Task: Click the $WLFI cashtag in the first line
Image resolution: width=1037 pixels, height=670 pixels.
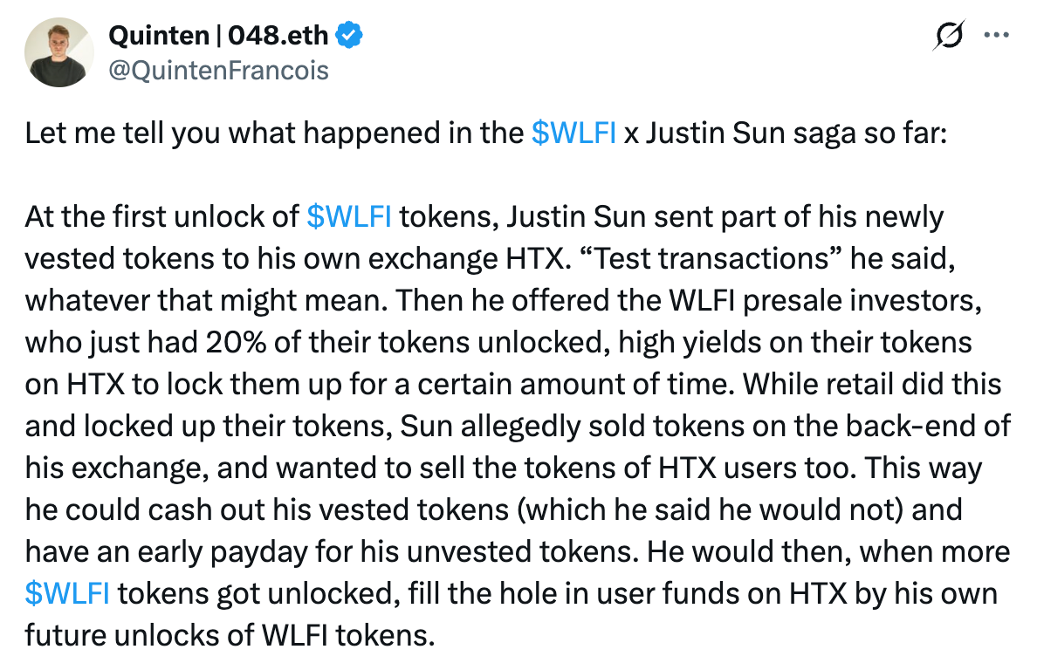Action: [573, 135]
